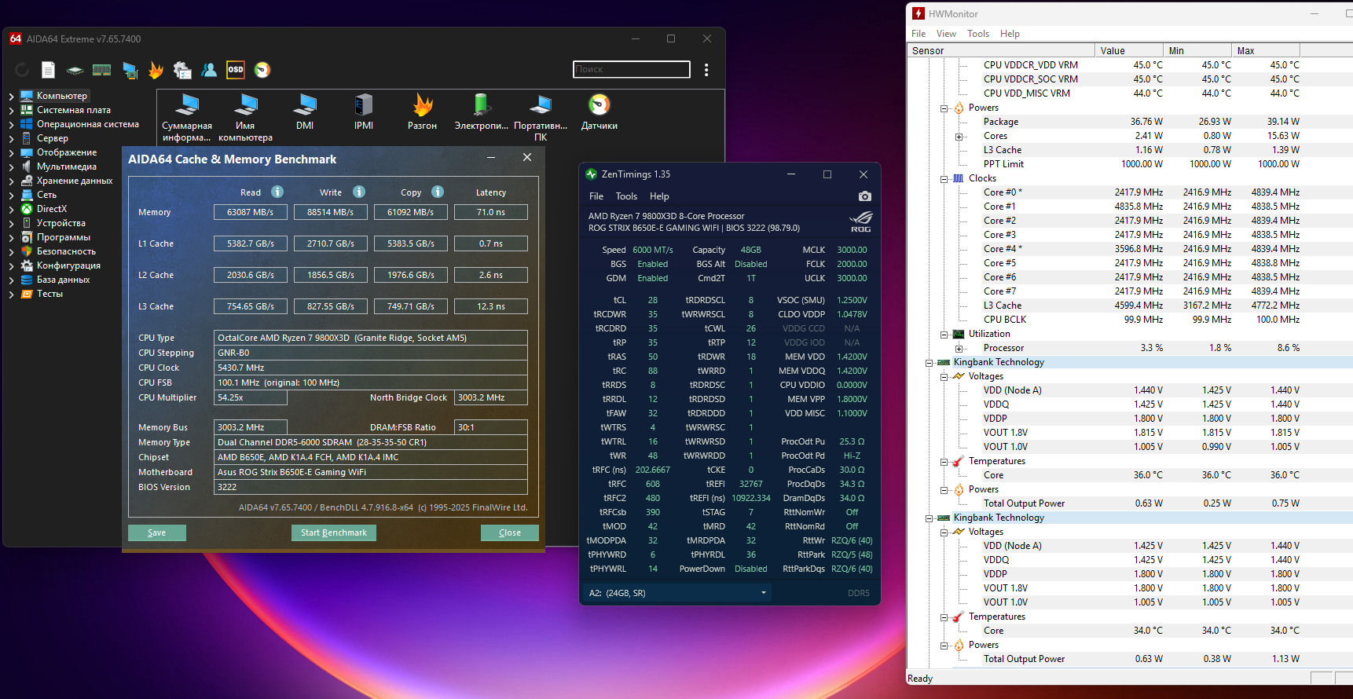Expand Системная плата tree node arrow
The height and width of the screenshot is (699, 1353).
(12, 111)
